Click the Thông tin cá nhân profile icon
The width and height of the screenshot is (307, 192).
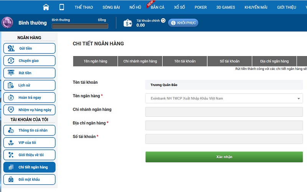pos(11,130)
